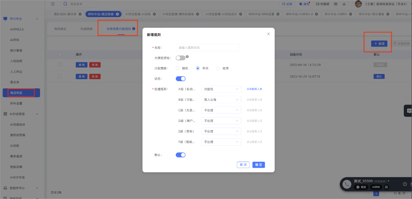The width and height of the screenshot is (412, 199).
Task: Open the 测试_95599 seat dropdown arrow
Action: (x=388, y=181)
